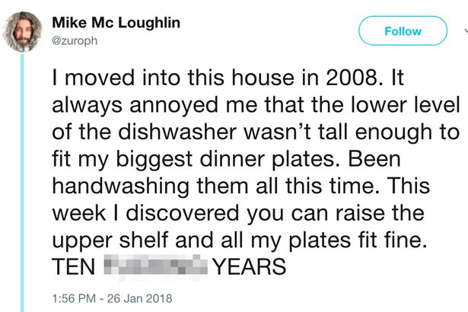Visit the @zuroph handle link
The width and height of the screenshot is (468, 312).
click(x=75, y=40)
